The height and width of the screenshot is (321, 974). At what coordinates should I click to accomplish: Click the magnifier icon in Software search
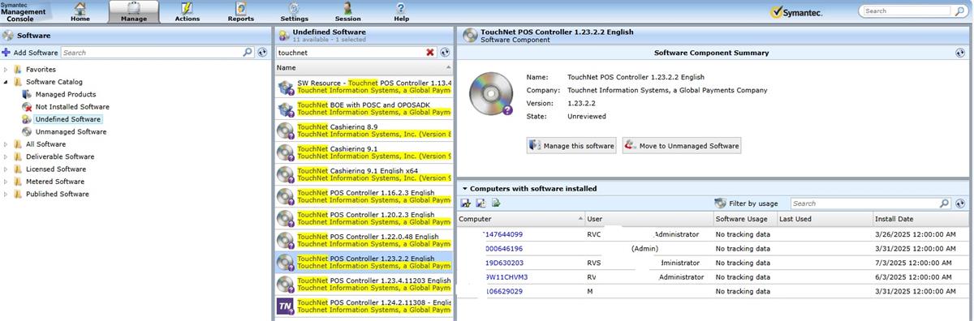pyautogui.click(x=248, y=52)
